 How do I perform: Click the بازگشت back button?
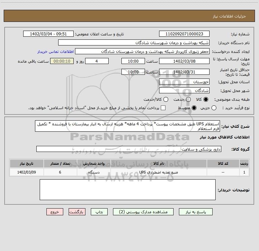(77, 212)
